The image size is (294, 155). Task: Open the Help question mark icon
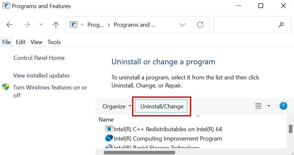point(283,106)
